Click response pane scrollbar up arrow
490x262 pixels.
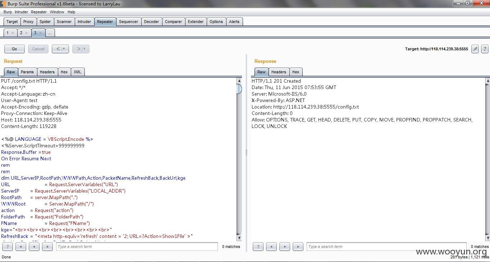tap(487, 81)
